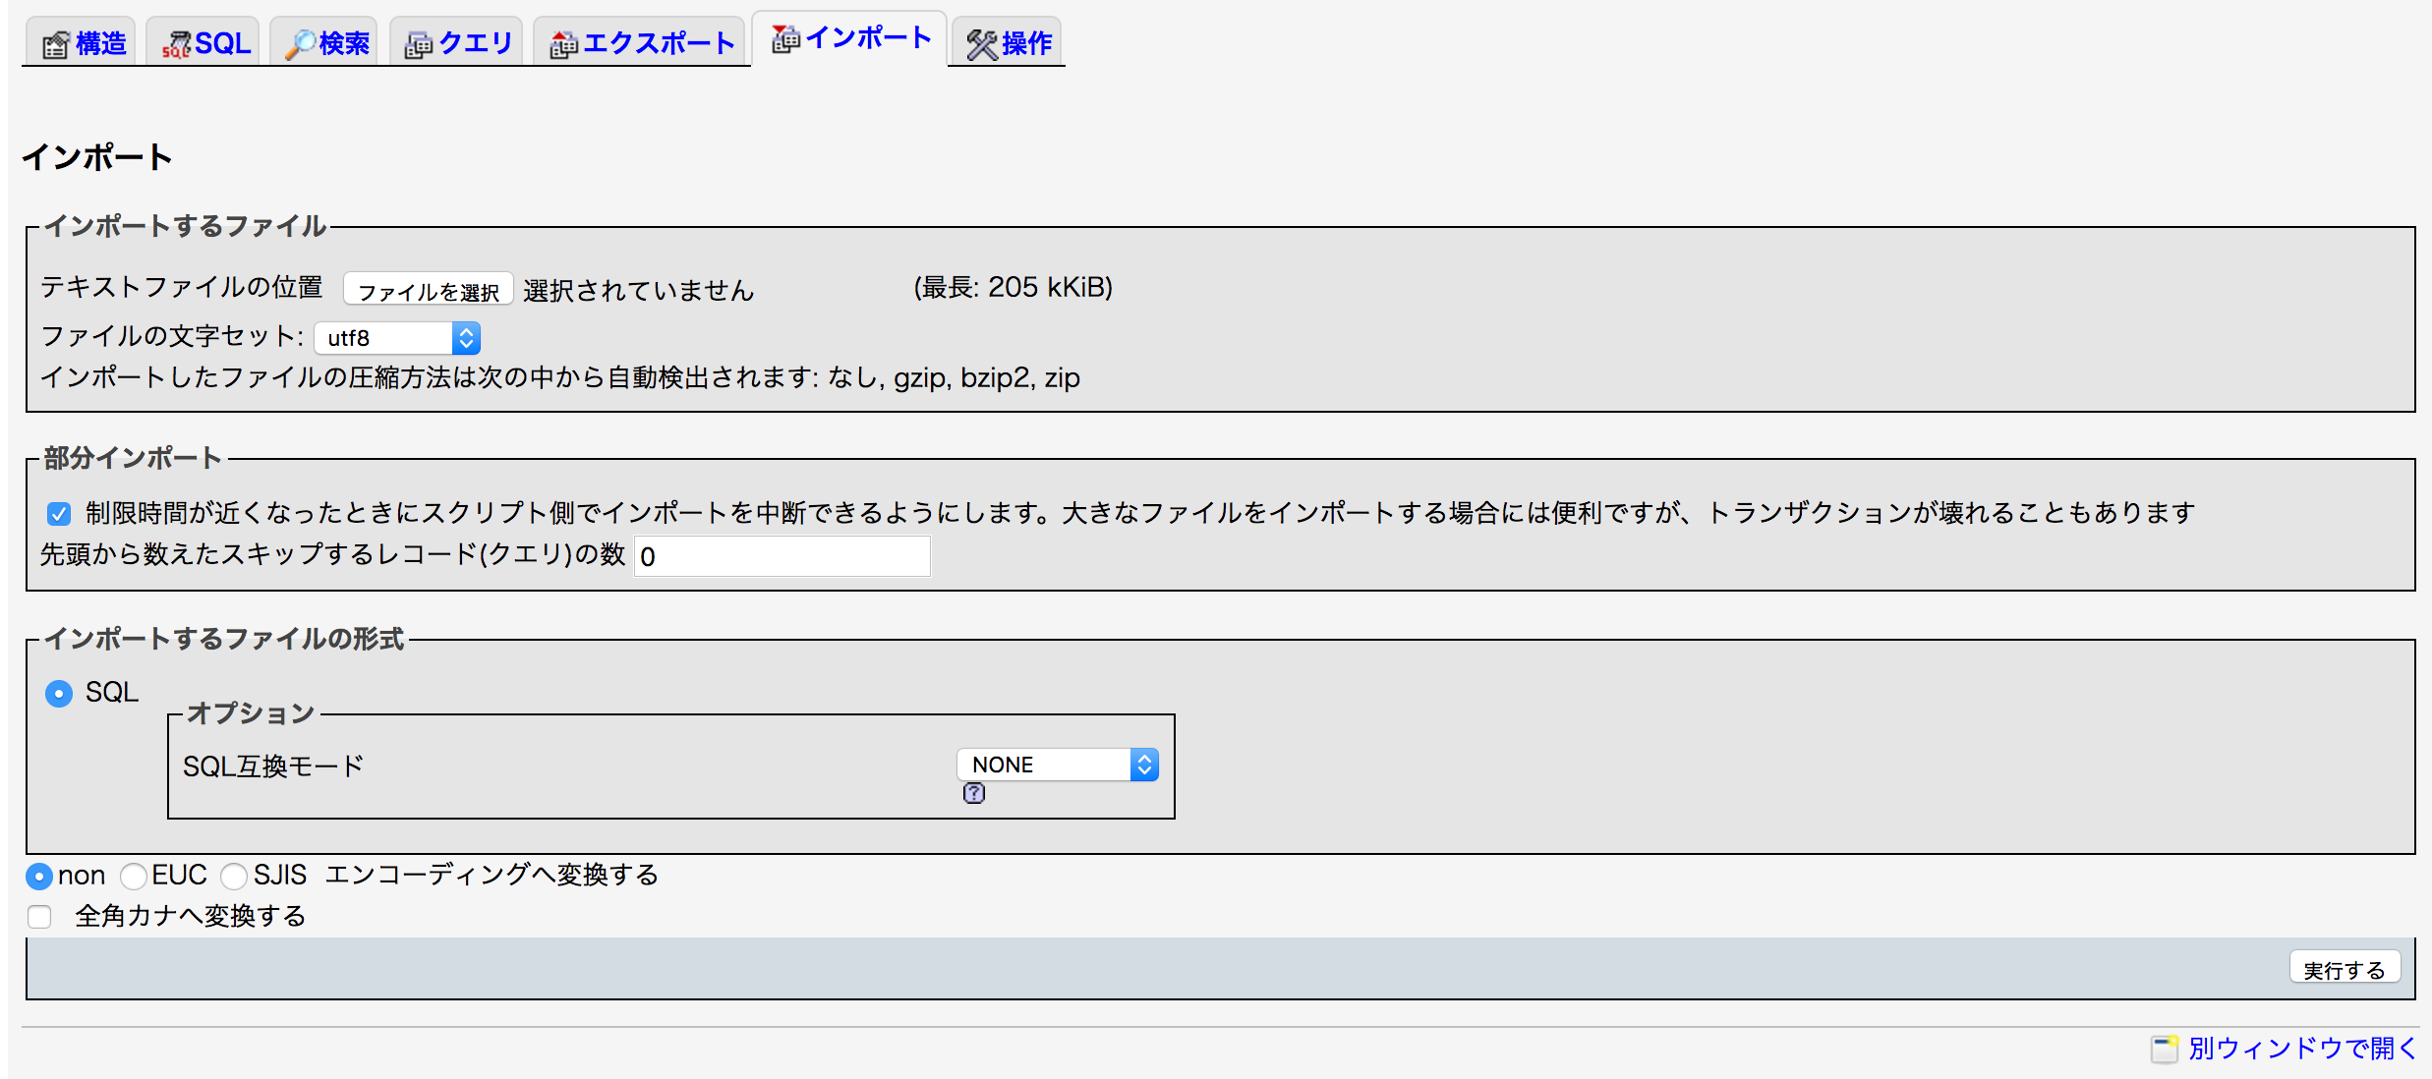Click the ファイルの文字セット label
This screenshot has width=2432, height=1079.
pos(172,336)
